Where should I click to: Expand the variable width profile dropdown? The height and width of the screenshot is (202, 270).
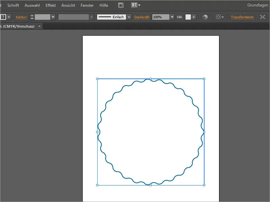[91, 17]
